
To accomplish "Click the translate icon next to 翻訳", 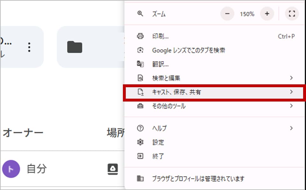I will (140, 64).
